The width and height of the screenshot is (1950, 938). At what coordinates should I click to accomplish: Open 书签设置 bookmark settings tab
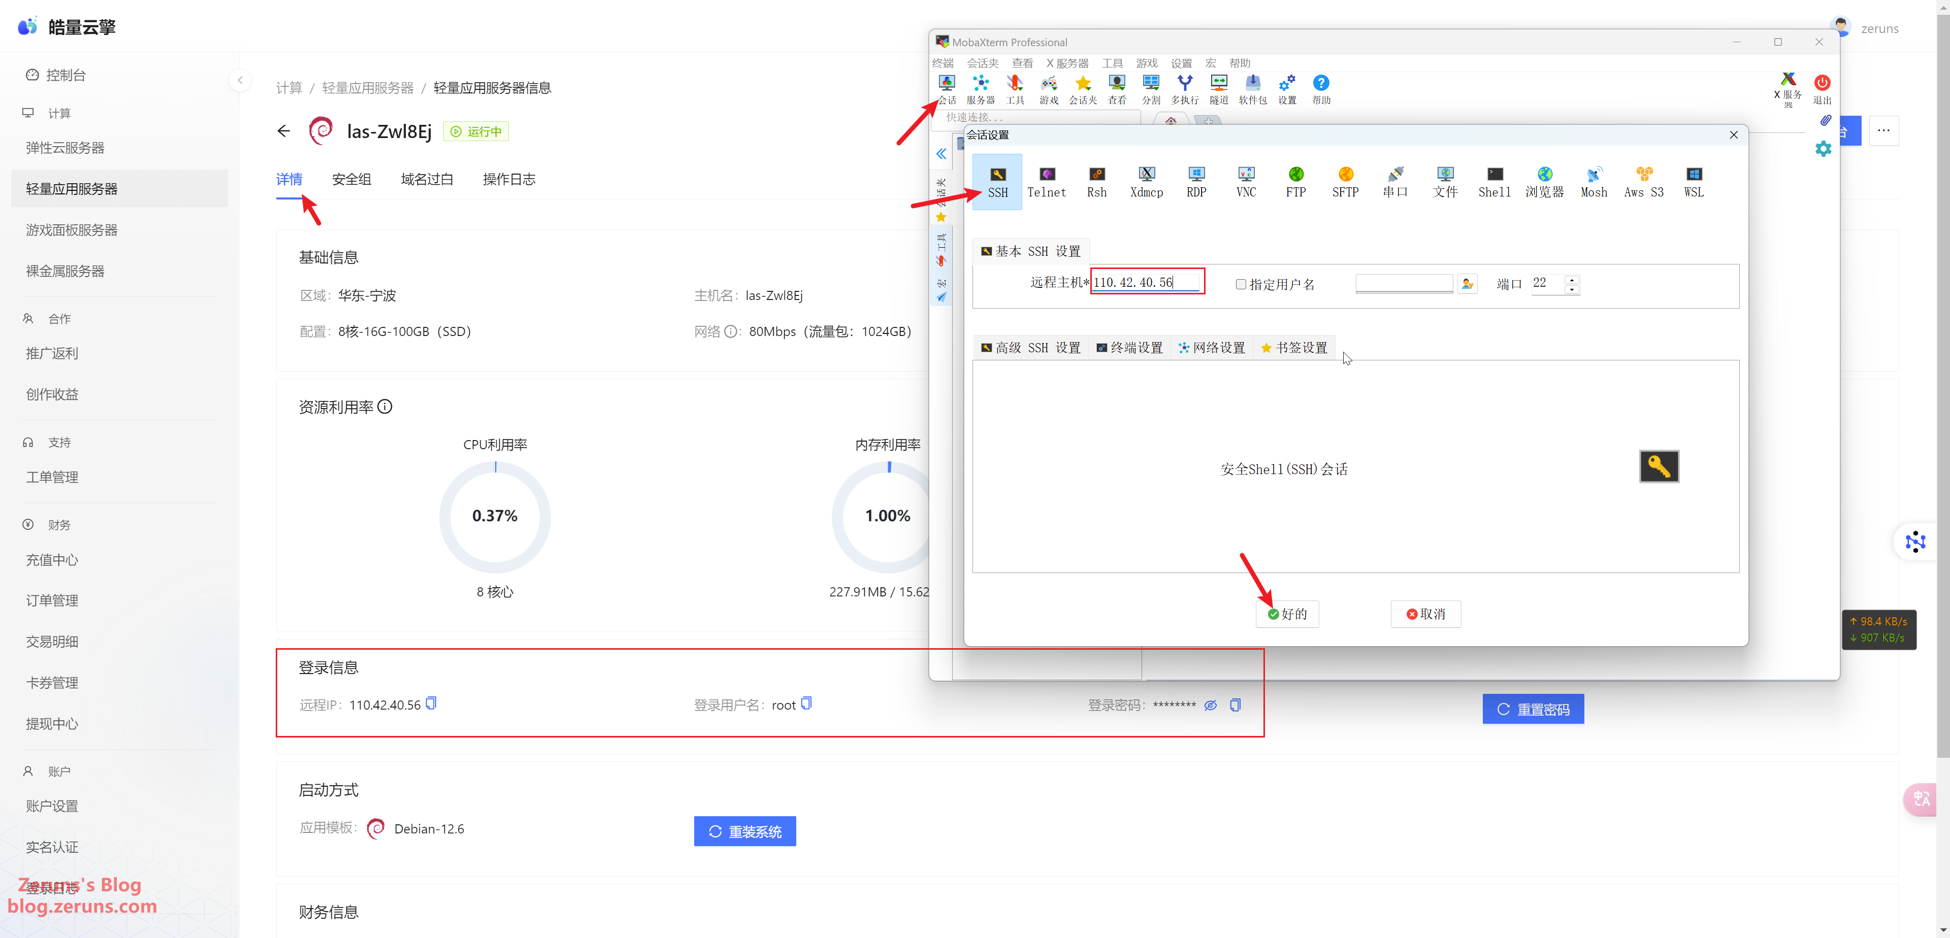1294,347
